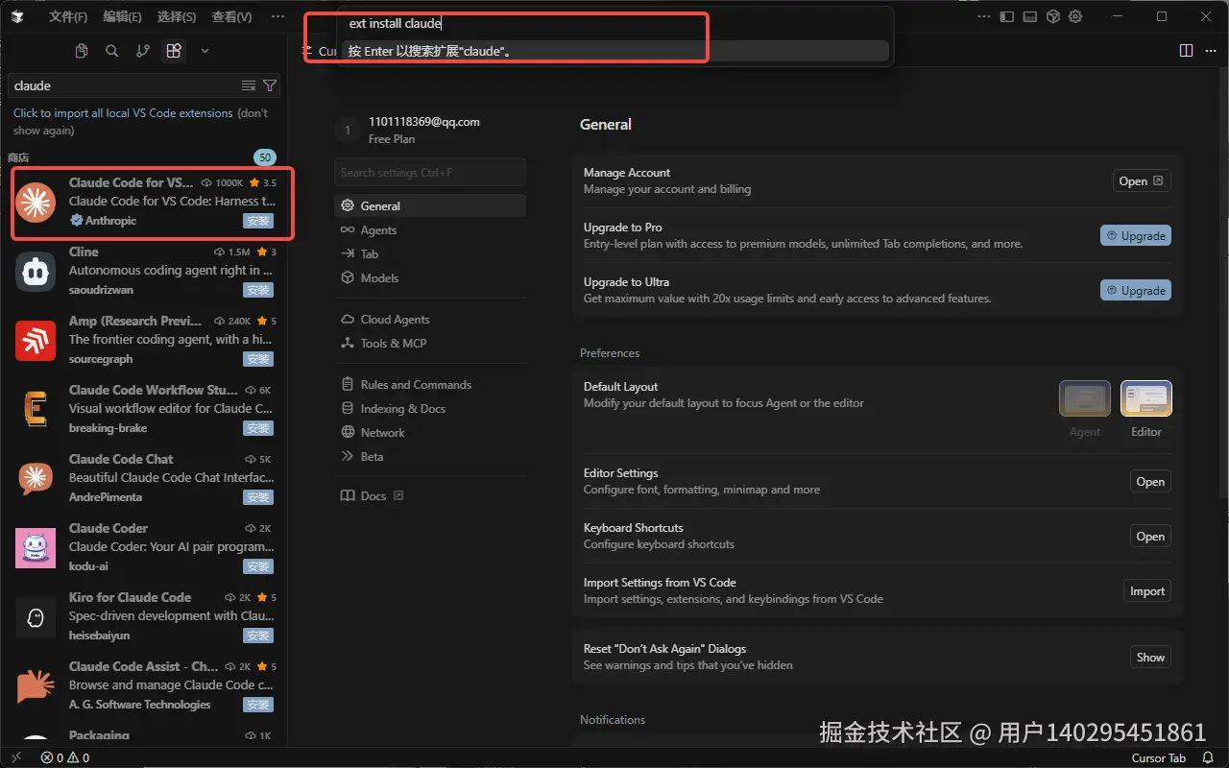This screenshot has width=1229, height=768.
Task: Open the Cloud Agents settings section
Action: (430, 319)
